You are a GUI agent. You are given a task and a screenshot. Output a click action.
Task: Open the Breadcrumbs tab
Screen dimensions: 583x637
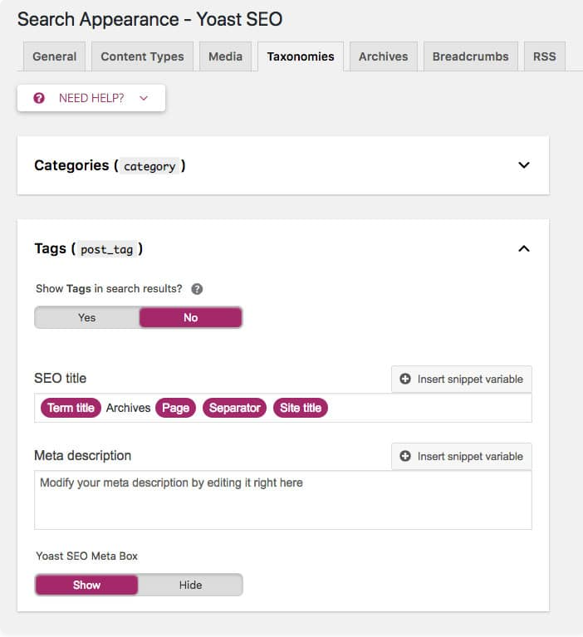pos(471,56)
